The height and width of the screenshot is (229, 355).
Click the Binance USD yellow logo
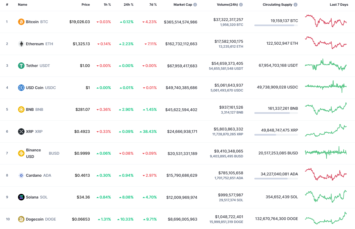[x=21, y=153]
